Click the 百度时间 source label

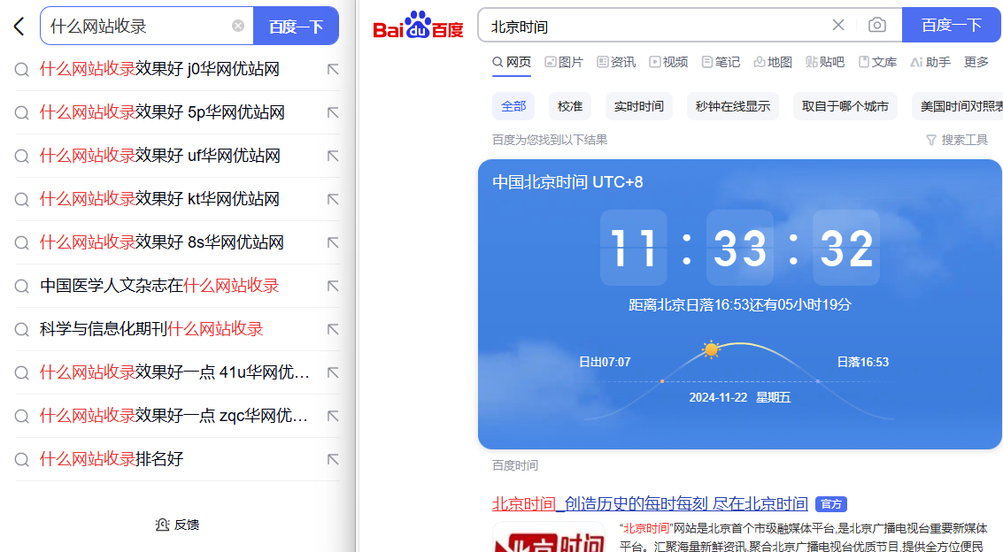point(515,465)
